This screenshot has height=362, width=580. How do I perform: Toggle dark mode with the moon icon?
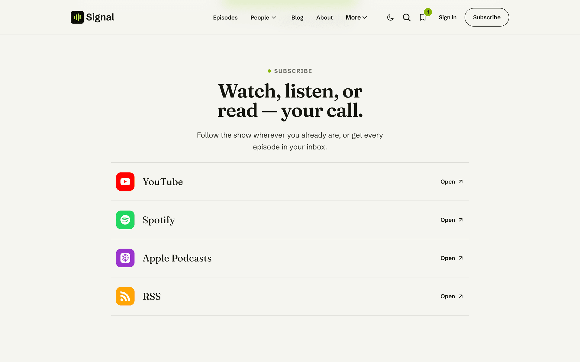(390, 17)
